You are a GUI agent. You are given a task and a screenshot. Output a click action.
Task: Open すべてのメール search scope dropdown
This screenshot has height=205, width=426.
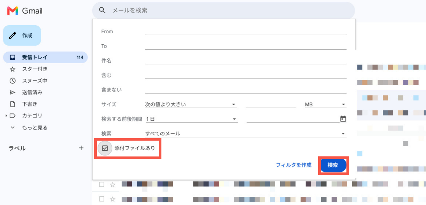coord(246,133)
